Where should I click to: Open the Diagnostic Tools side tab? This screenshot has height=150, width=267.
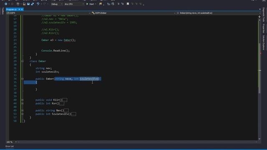(x=264, y=15)
